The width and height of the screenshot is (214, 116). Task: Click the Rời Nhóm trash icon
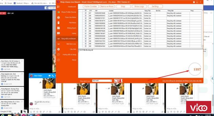pyautogui.click(x=59, y=23)
